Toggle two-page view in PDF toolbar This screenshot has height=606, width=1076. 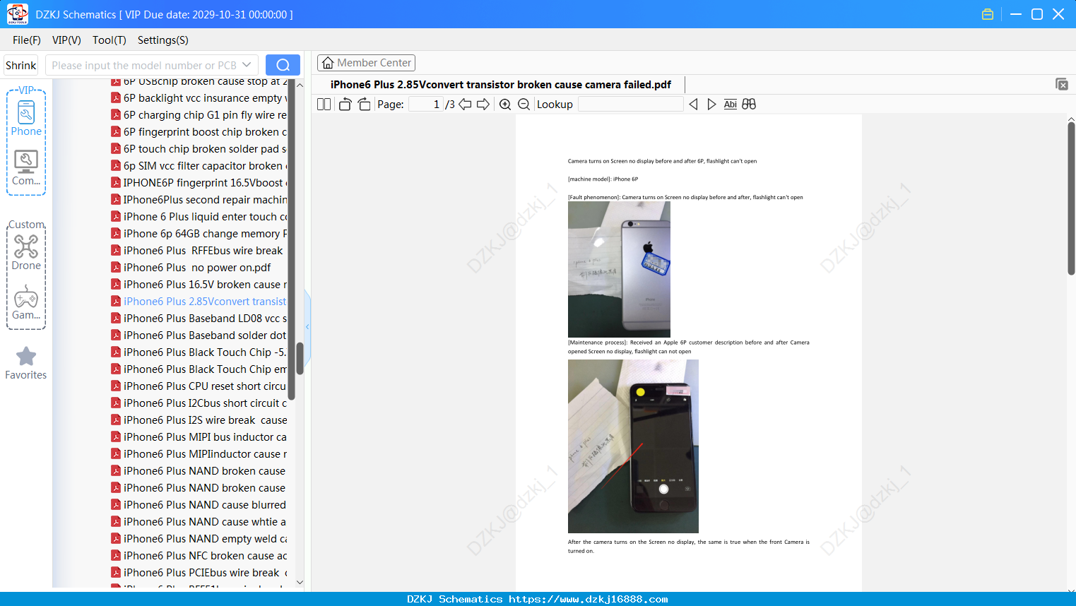pos(324,105)
